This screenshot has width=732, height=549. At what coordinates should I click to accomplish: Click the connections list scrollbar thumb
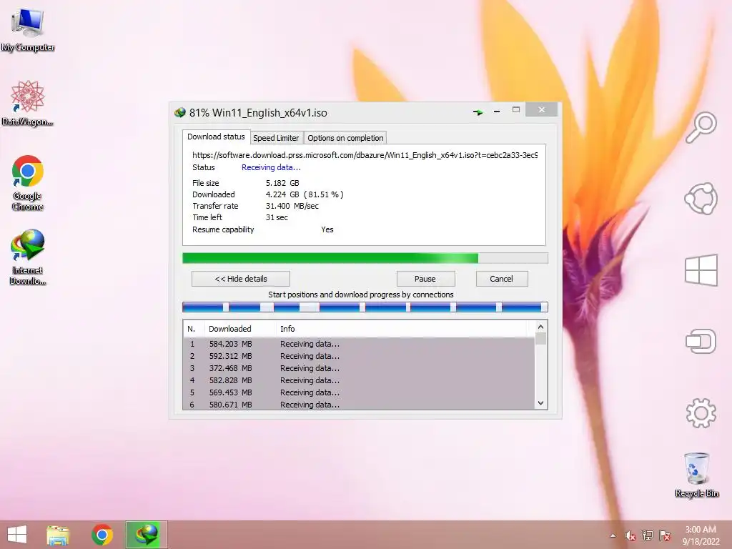pos(540,338)
